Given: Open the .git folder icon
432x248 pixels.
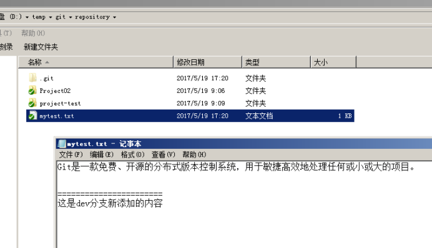Looking at the screenshot, I should click(x=32, y=78).
